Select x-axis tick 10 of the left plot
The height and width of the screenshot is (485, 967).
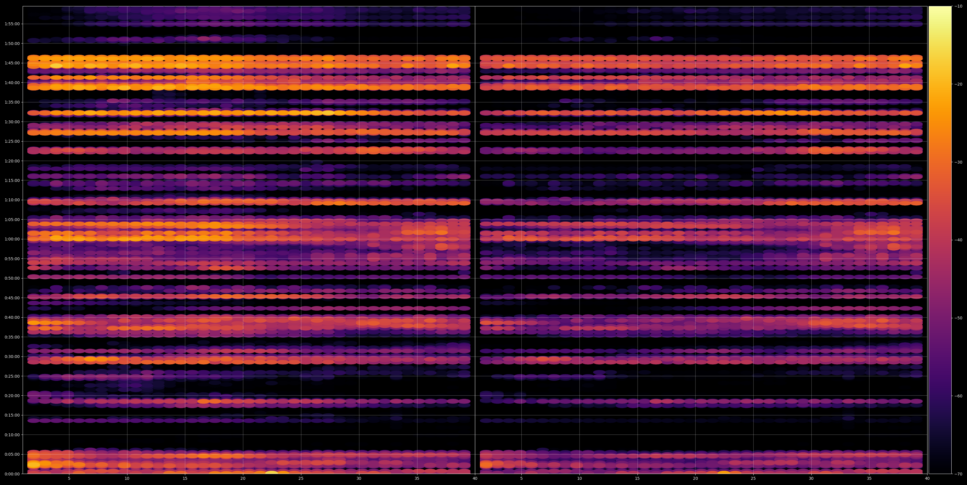pyautogui.click(x=127, y=479)
